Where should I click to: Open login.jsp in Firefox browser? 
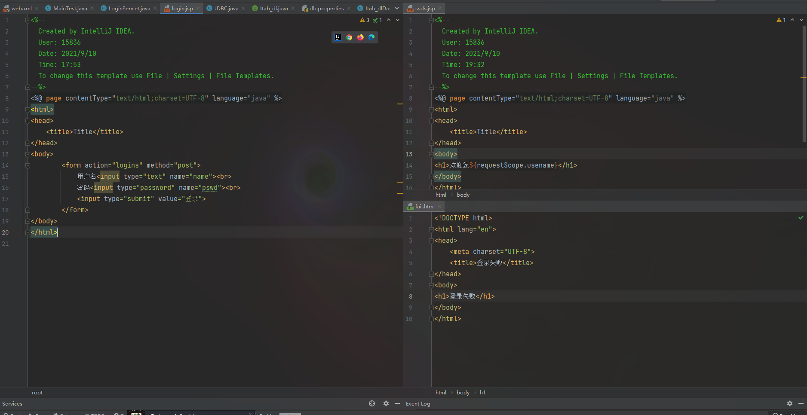(360, 37)
